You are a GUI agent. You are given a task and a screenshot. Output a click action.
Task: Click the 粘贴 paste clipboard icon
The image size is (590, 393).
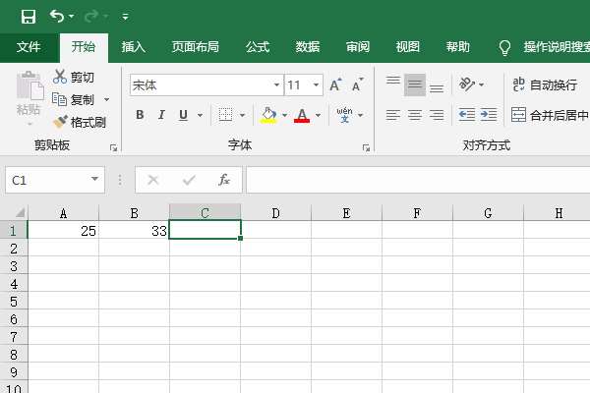(x=29, y=85)
